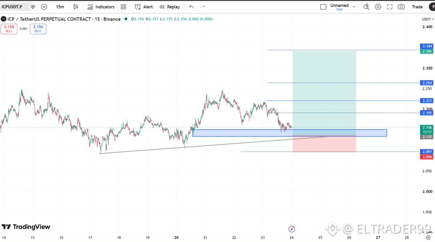Screen dimensions: 435x242
Task: Click the green market status dot
Action: coord(126,19)
